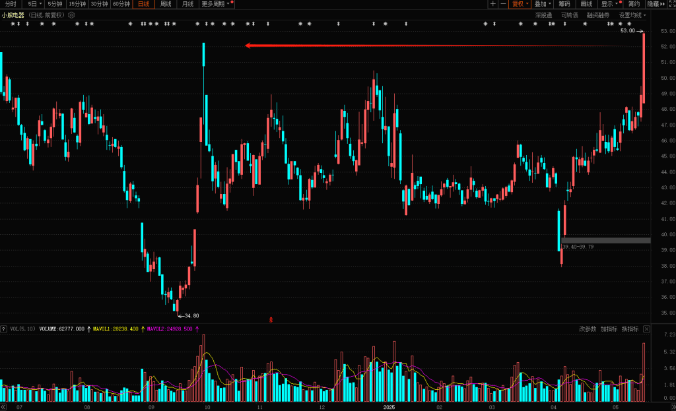Click the MAVOL1 value 28238.400
This screenshot has height=411, width=676.
[125, 329]
